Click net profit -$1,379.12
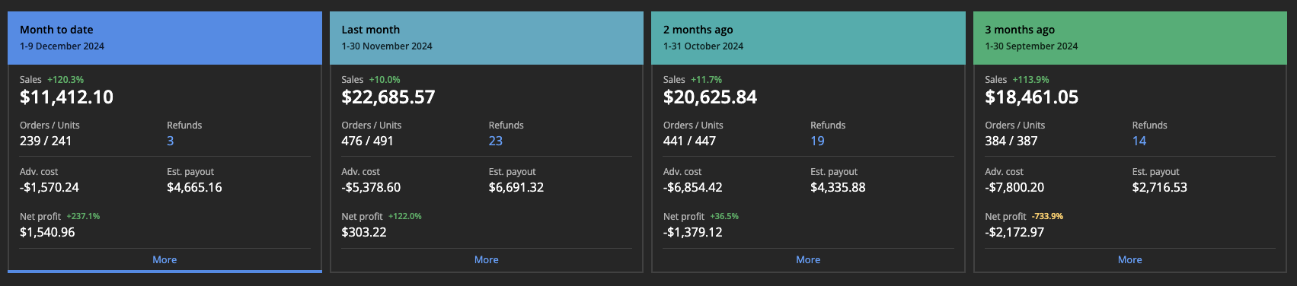This screenshot has height=286, width=1297. coord(693,232)
